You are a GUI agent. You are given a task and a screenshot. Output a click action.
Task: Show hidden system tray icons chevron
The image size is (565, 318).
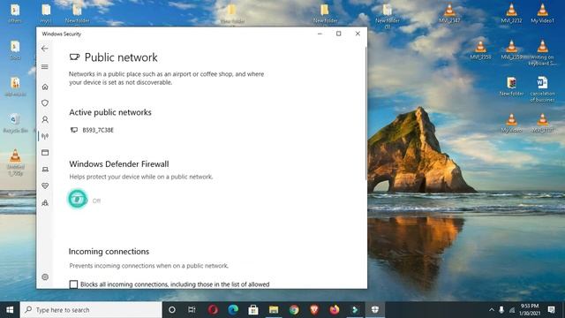(x=492, y=310)
